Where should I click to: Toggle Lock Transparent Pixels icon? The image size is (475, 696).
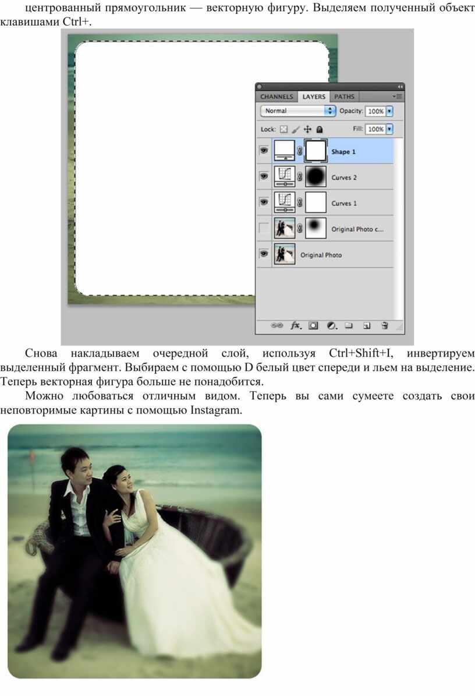click(283, 129)
